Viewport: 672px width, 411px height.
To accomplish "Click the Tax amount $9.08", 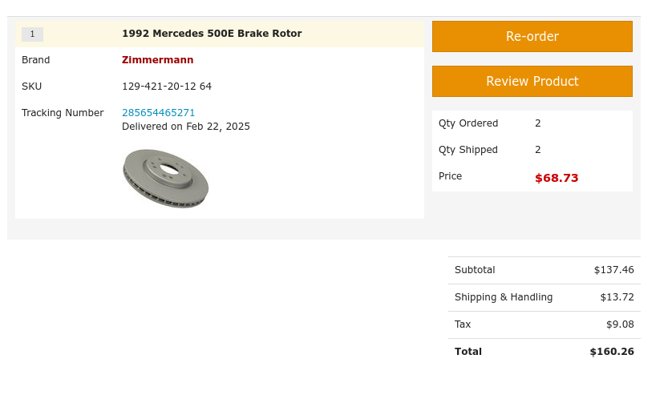I will [620, 324].
